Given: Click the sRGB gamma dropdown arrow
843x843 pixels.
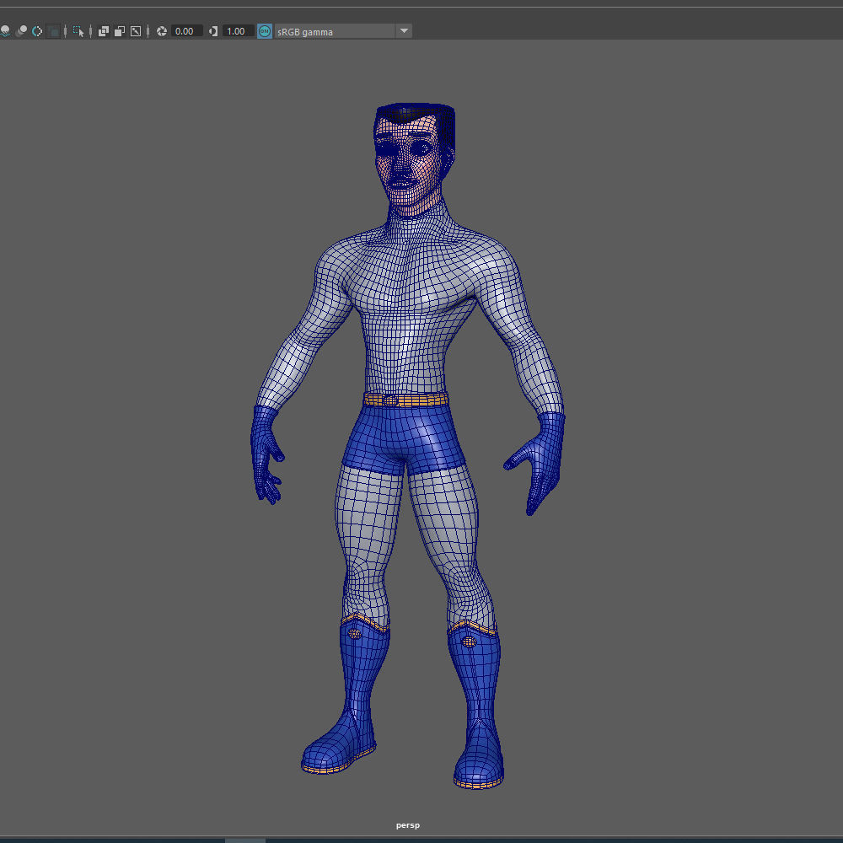Looking at the screenshot, I should pyautogui.click(x=404, y=31).
